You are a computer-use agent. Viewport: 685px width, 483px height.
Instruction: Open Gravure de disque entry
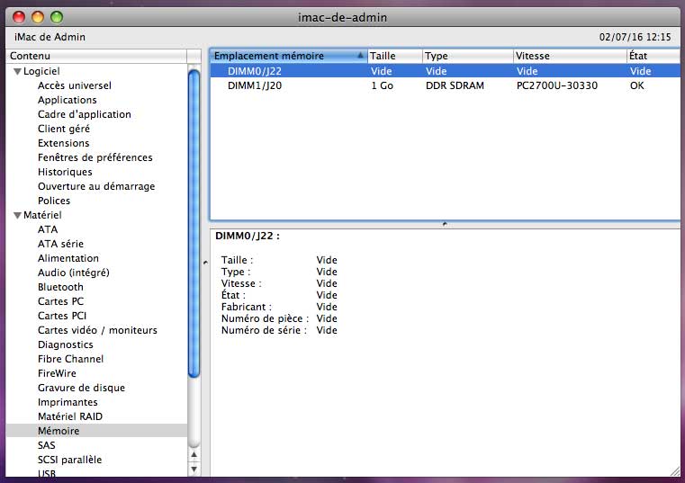click(x=81, y=389)
